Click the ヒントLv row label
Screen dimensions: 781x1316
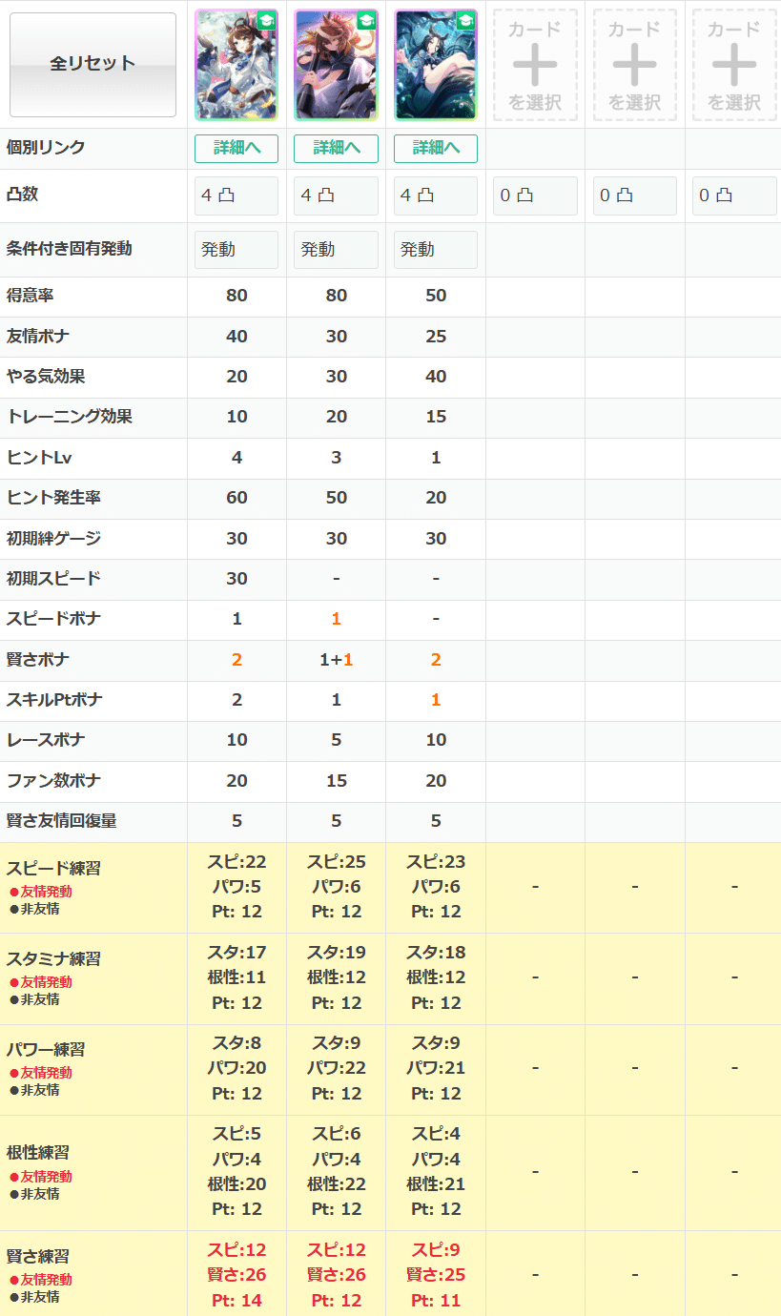pos(39,458)
